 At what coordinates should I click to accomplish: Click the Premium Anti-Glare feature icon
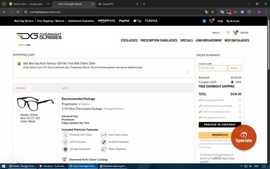65,135
